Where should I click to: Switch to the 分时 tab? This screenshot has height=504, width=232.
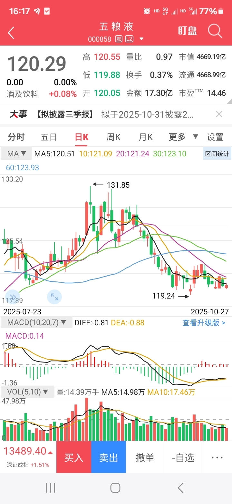click(16, 137)
